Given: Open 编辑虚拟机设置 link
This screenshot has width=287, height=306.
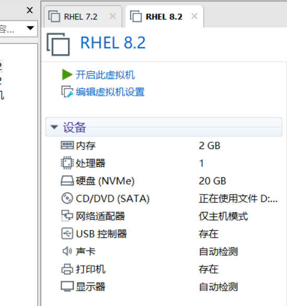Looking at the screenshot, I should [x=110, y=92].
